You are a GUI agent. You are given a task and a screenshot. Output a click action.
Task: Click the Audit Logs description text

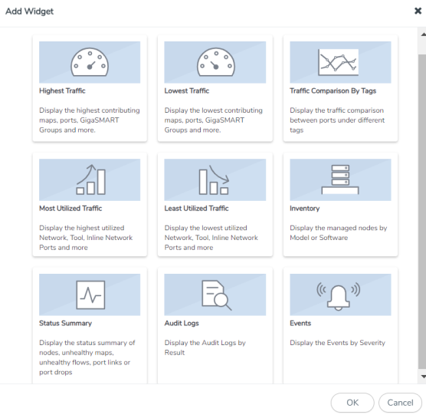tap(205, 347)
